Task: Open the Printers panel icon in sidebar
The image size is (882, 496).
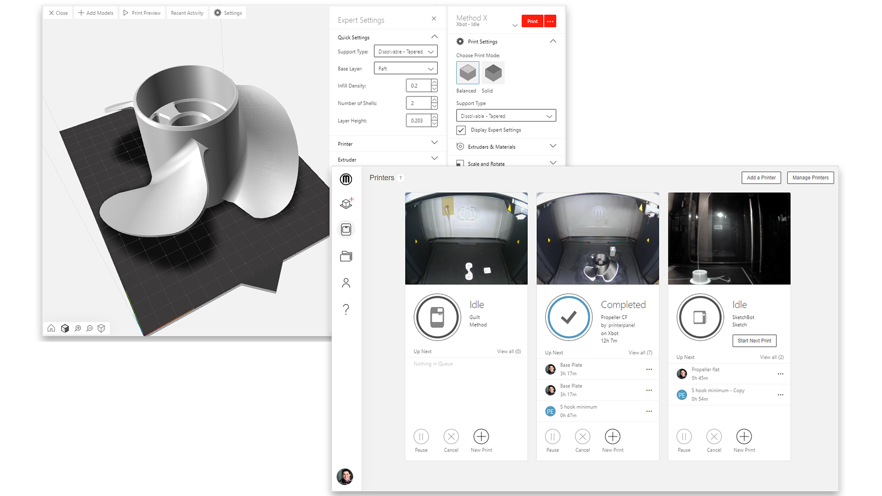Action: click(x=346, y=229)
